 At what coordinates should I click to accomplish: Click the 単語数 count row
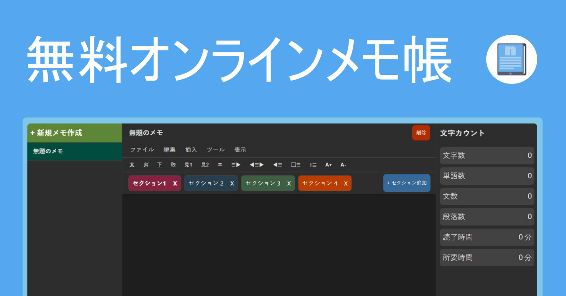(487, 176)
